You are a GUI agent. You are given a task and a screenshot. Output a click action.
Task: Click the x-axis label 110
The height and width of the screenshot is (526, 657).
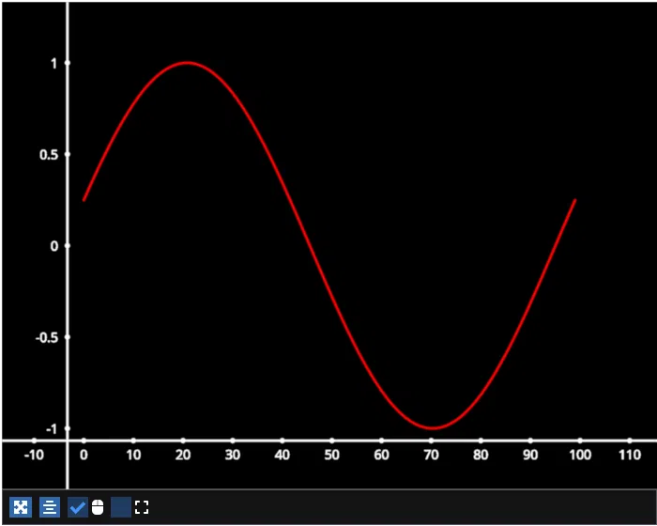pyautogui.click(x=630, y=456)
